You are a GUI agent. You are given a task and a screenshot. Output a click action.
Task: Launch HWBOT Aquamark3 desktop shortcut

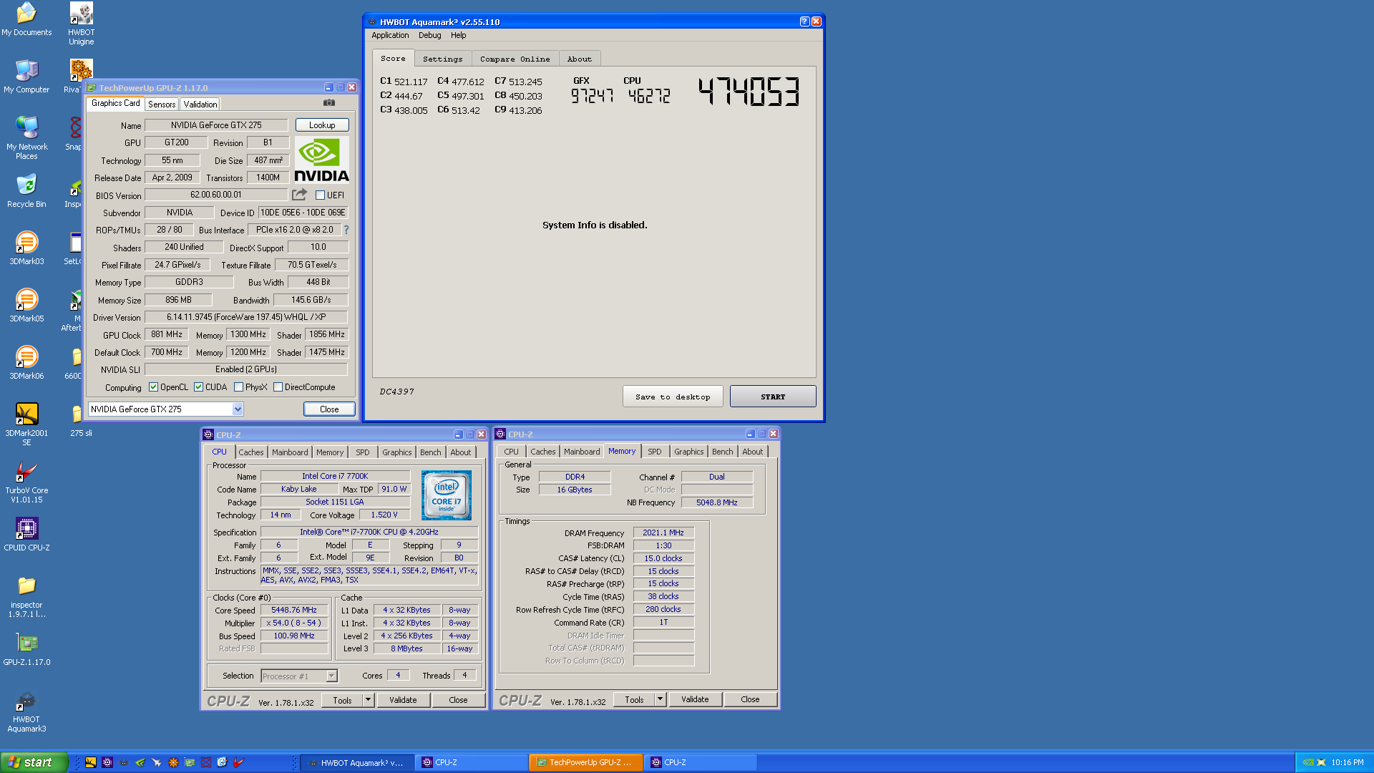(26, 711)
